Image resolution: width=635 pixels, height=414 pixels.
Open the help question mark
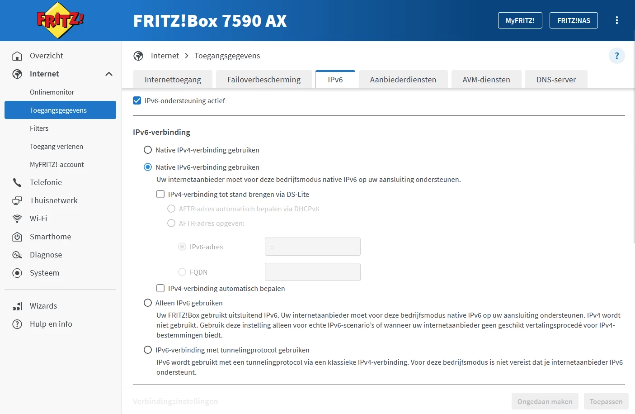(617, 56)
